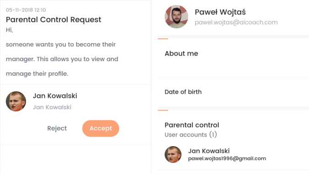
Task: Select the orange accent bar above Parental control
Action: point(163,110)
